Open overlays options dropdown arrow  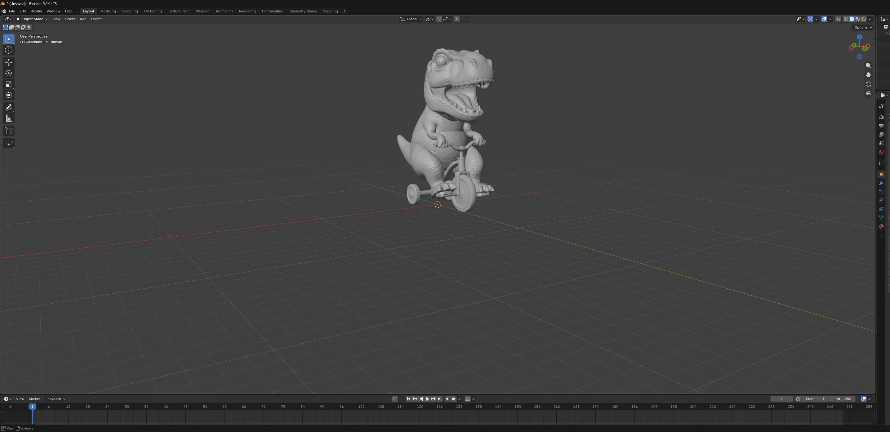[x=830, y=19]
